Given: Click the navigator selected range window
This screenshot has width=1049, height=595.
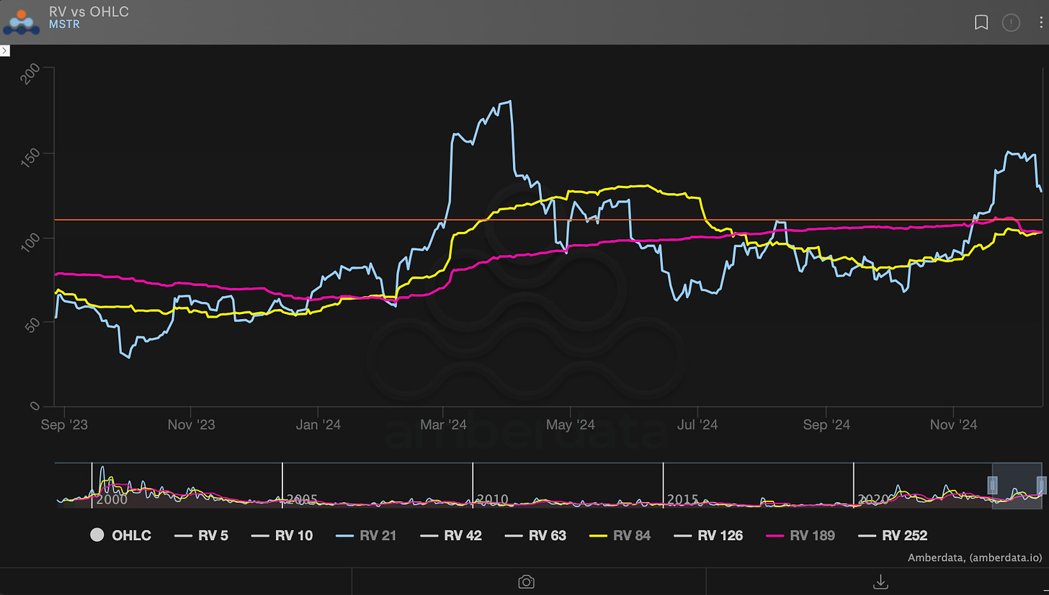Looking at the screenshot, I should pyautogui.click(x=1017, y=486).
